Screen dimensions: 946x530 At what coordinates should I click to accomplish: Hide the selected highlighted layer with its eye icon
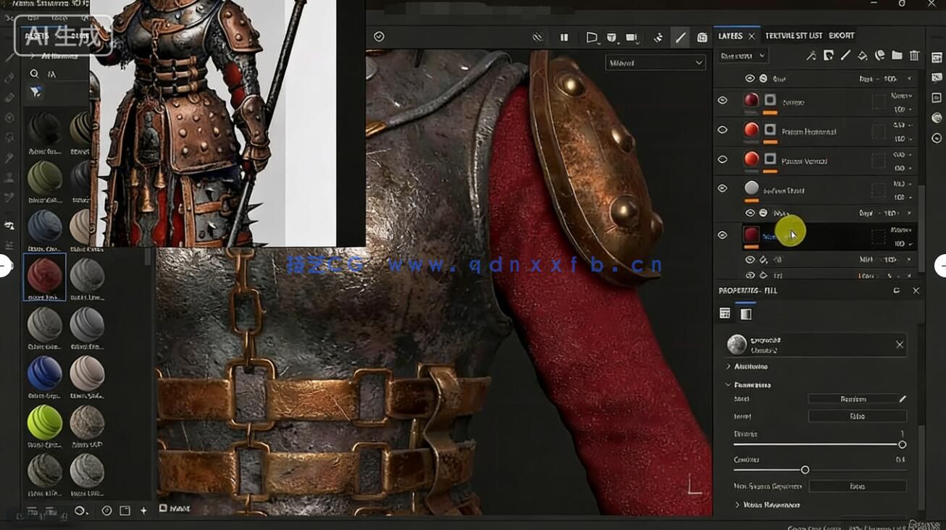pyautogui.click(x=722, y=235)
